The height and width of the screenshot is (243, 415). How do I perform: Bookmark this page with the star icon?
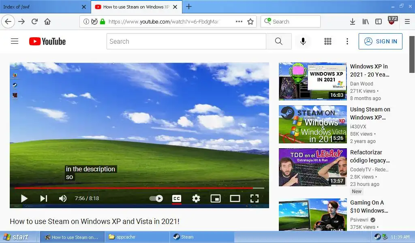250,21
